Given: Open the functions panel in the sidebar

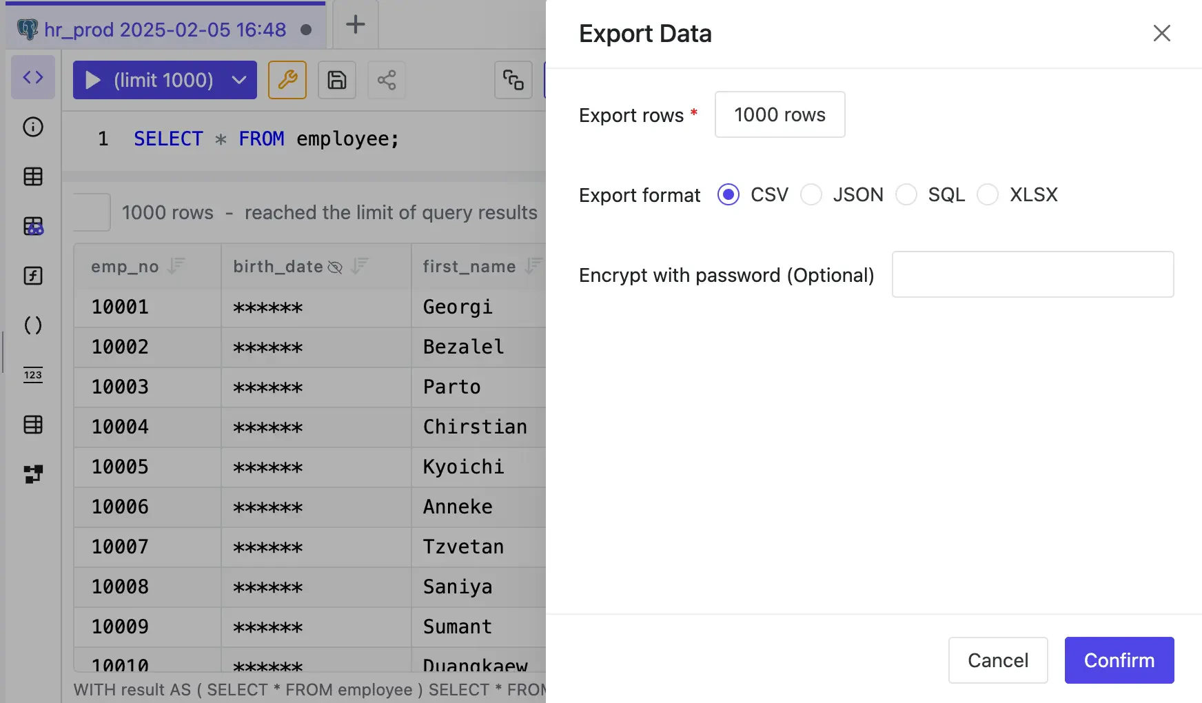Looking at the screenshot, I should 33,276.
